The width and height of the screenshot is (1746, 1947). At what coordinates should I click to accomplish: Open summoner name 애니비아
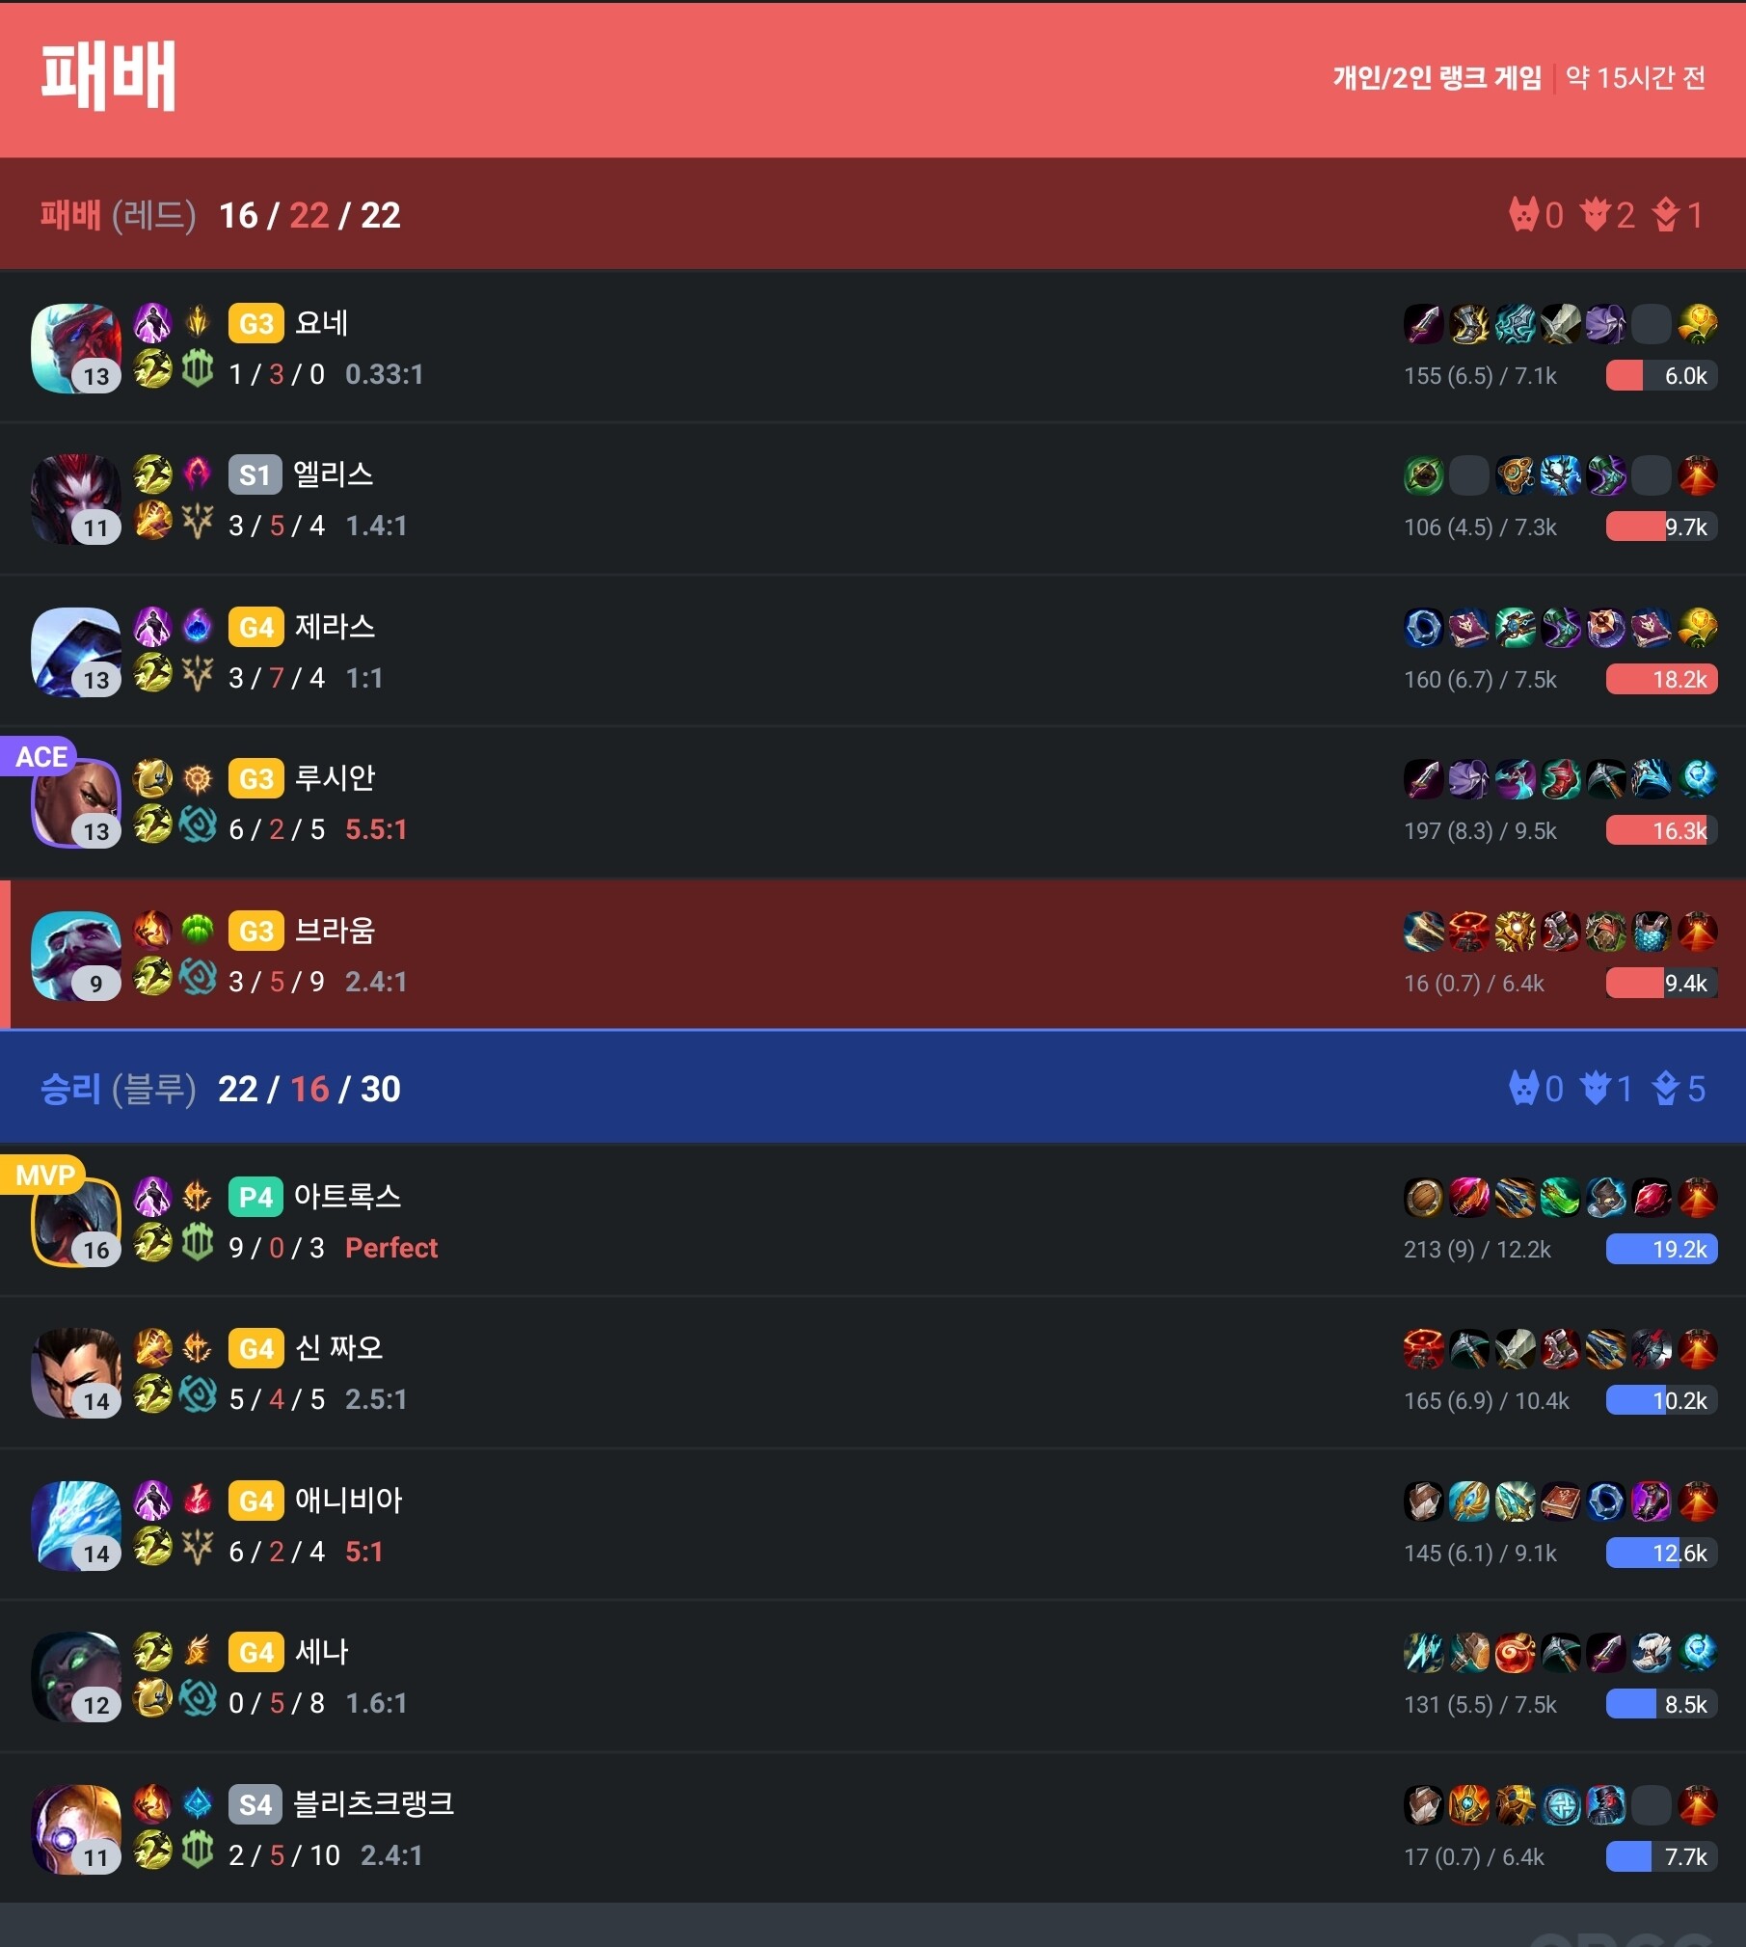348,1500
